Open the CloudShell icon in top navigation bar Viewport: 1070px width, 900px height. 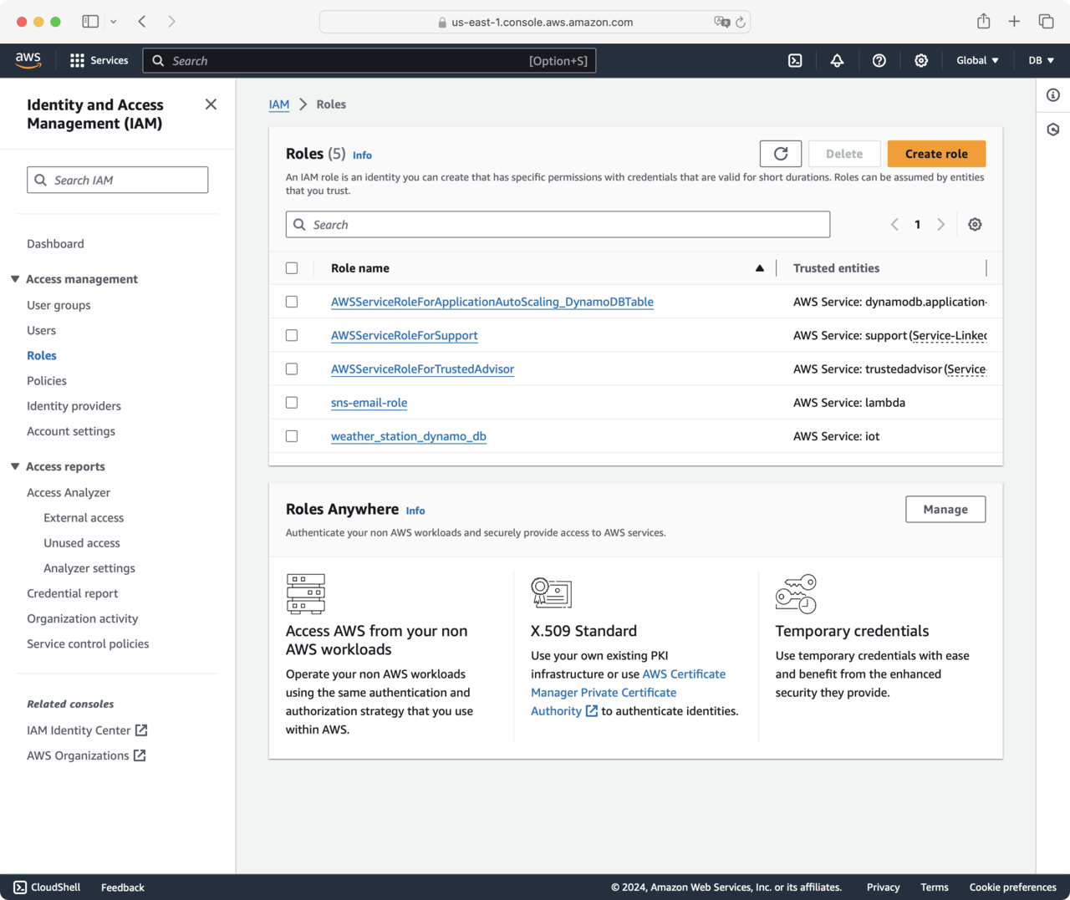tap(795, 60)
